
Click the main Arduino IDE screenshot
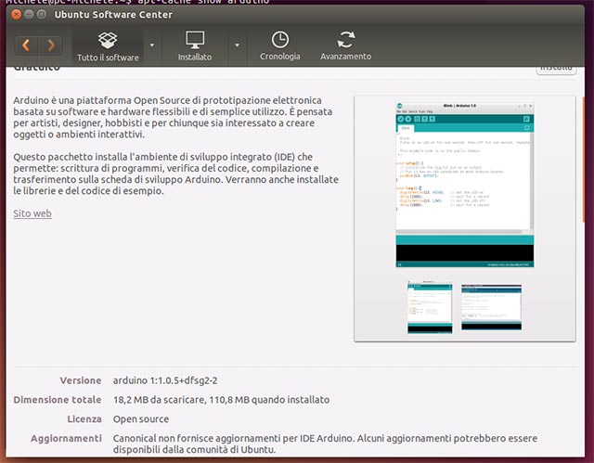465,185
